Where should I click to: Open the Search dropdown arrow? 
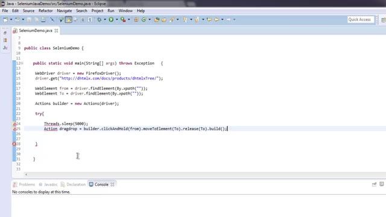point(177,19)
